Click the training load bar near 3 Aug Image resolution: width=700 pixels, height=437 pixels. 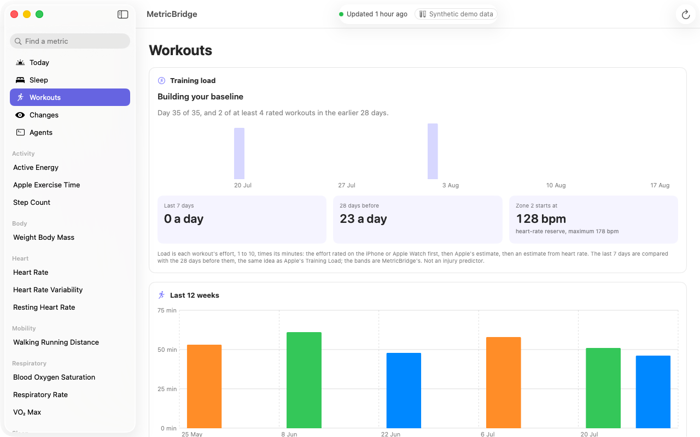(x=433, y=151)
